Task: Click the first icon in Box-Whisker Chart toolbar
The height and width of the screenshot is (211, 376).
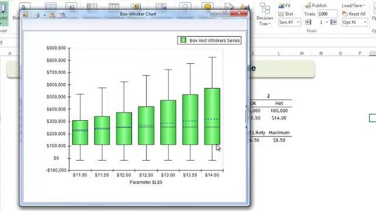Action: (25, 15)
